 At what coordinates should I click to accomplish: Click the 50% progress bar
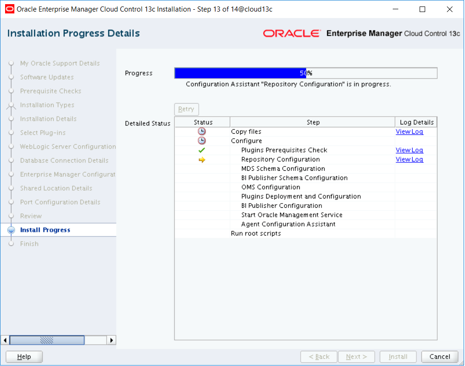point(306,73)
